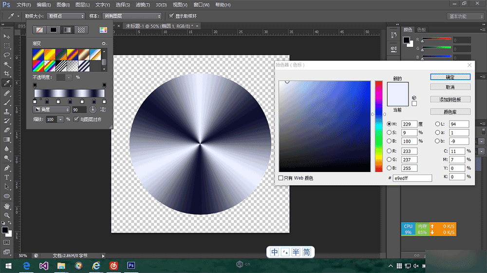
Task: Click the 确定 button in color picker
Action: pyautogui.click(x=450, y=77)
